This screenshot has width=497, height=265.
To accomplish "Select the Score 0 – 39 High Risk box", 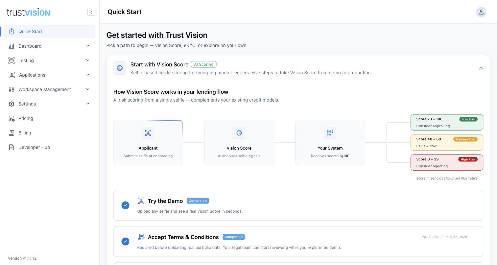I will (447, 162).
